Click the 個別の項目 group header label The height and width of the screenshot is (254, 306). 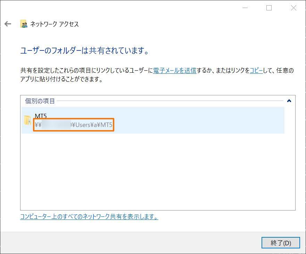40,101
